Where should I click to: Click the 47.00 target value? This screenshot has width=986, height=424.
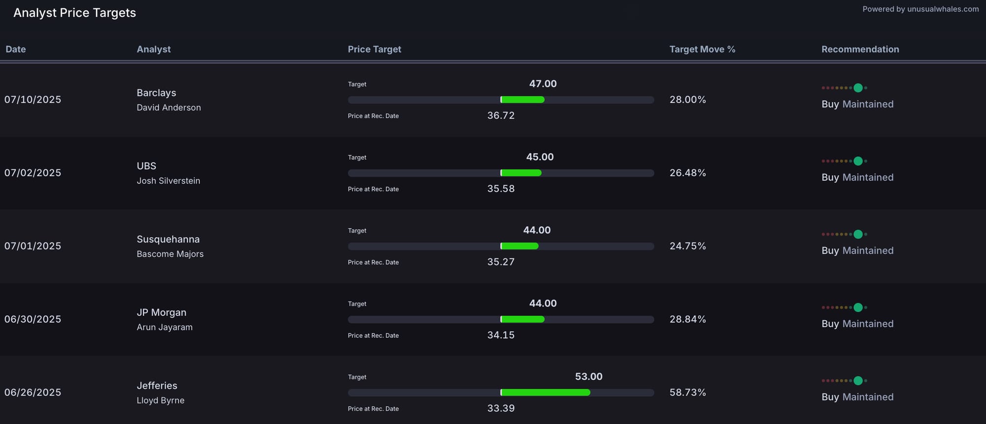[x=543, y=84]
